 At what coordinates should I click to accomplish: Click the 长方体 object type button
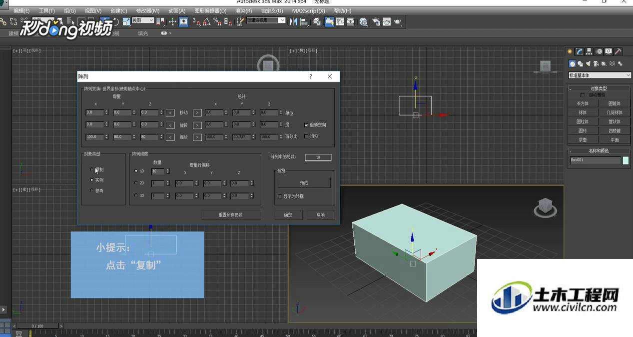pyautogui.click(x=583, y=103)
